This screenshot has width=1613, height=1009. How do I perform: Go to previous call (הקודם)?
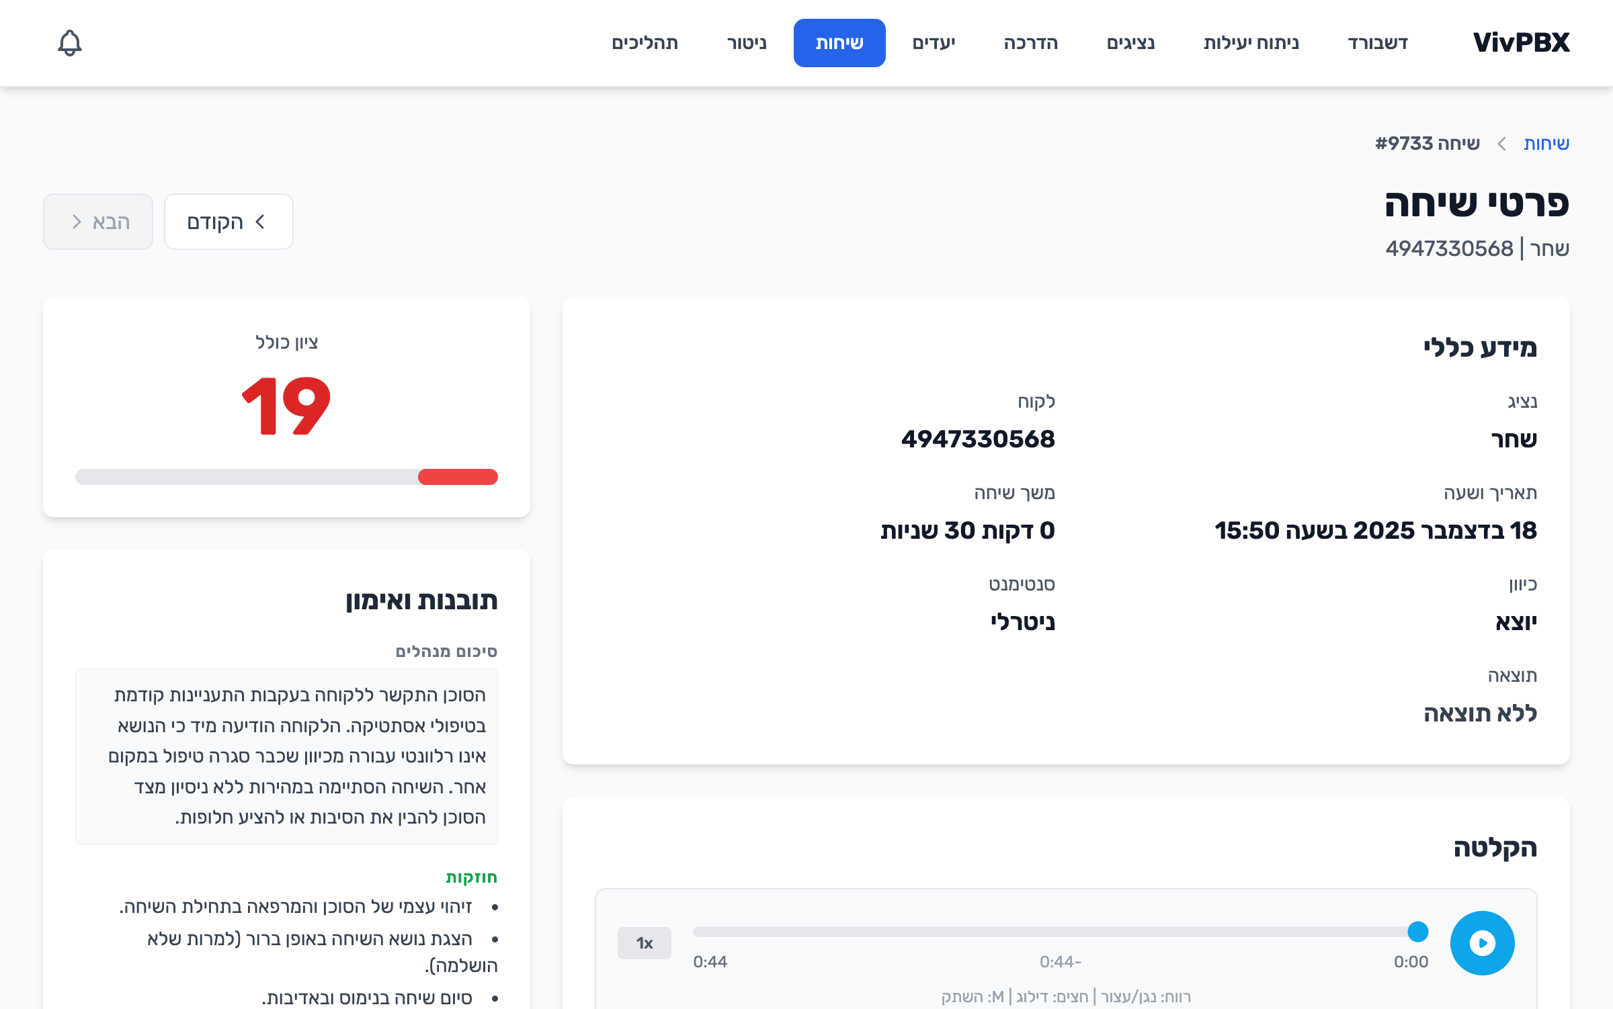[229, 222]
